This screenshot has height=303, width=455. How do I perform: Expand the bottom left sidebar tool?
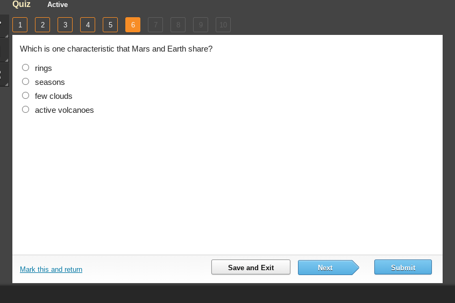(4, 75)
